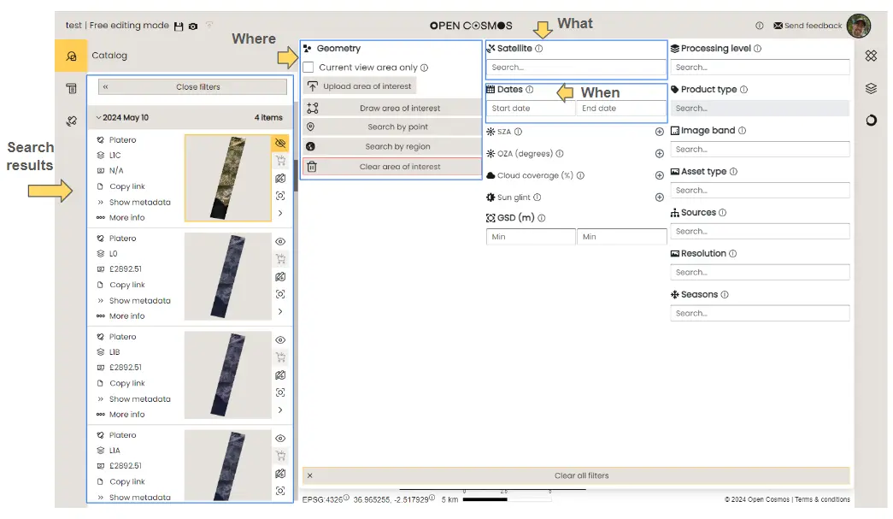
Task: Click the Start date input field
Action: [531, 109]
